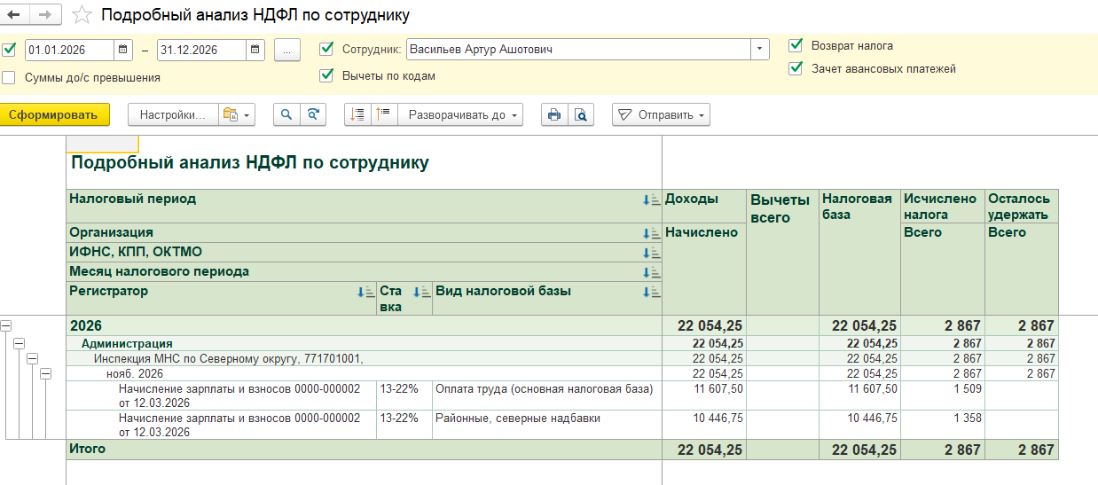Go forward with the right arrow button
Image resolution: width=1098 pixels, height=485 pixels.
[x=45, y=15]
